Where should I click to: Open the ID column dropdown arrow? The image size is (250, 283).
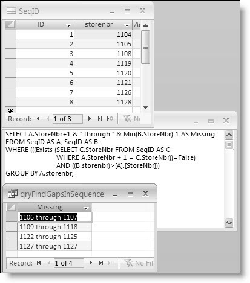click(68, 25)
